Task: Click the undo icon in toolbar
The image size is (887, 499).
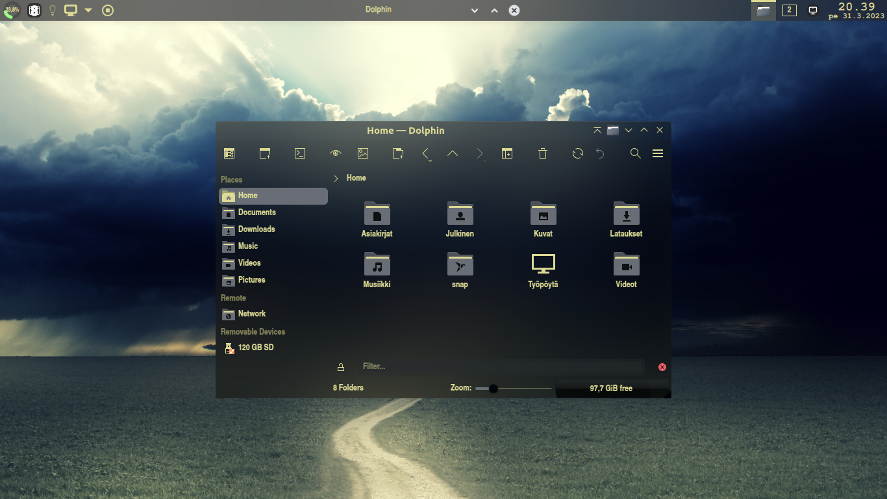Action: click(601, 153)
